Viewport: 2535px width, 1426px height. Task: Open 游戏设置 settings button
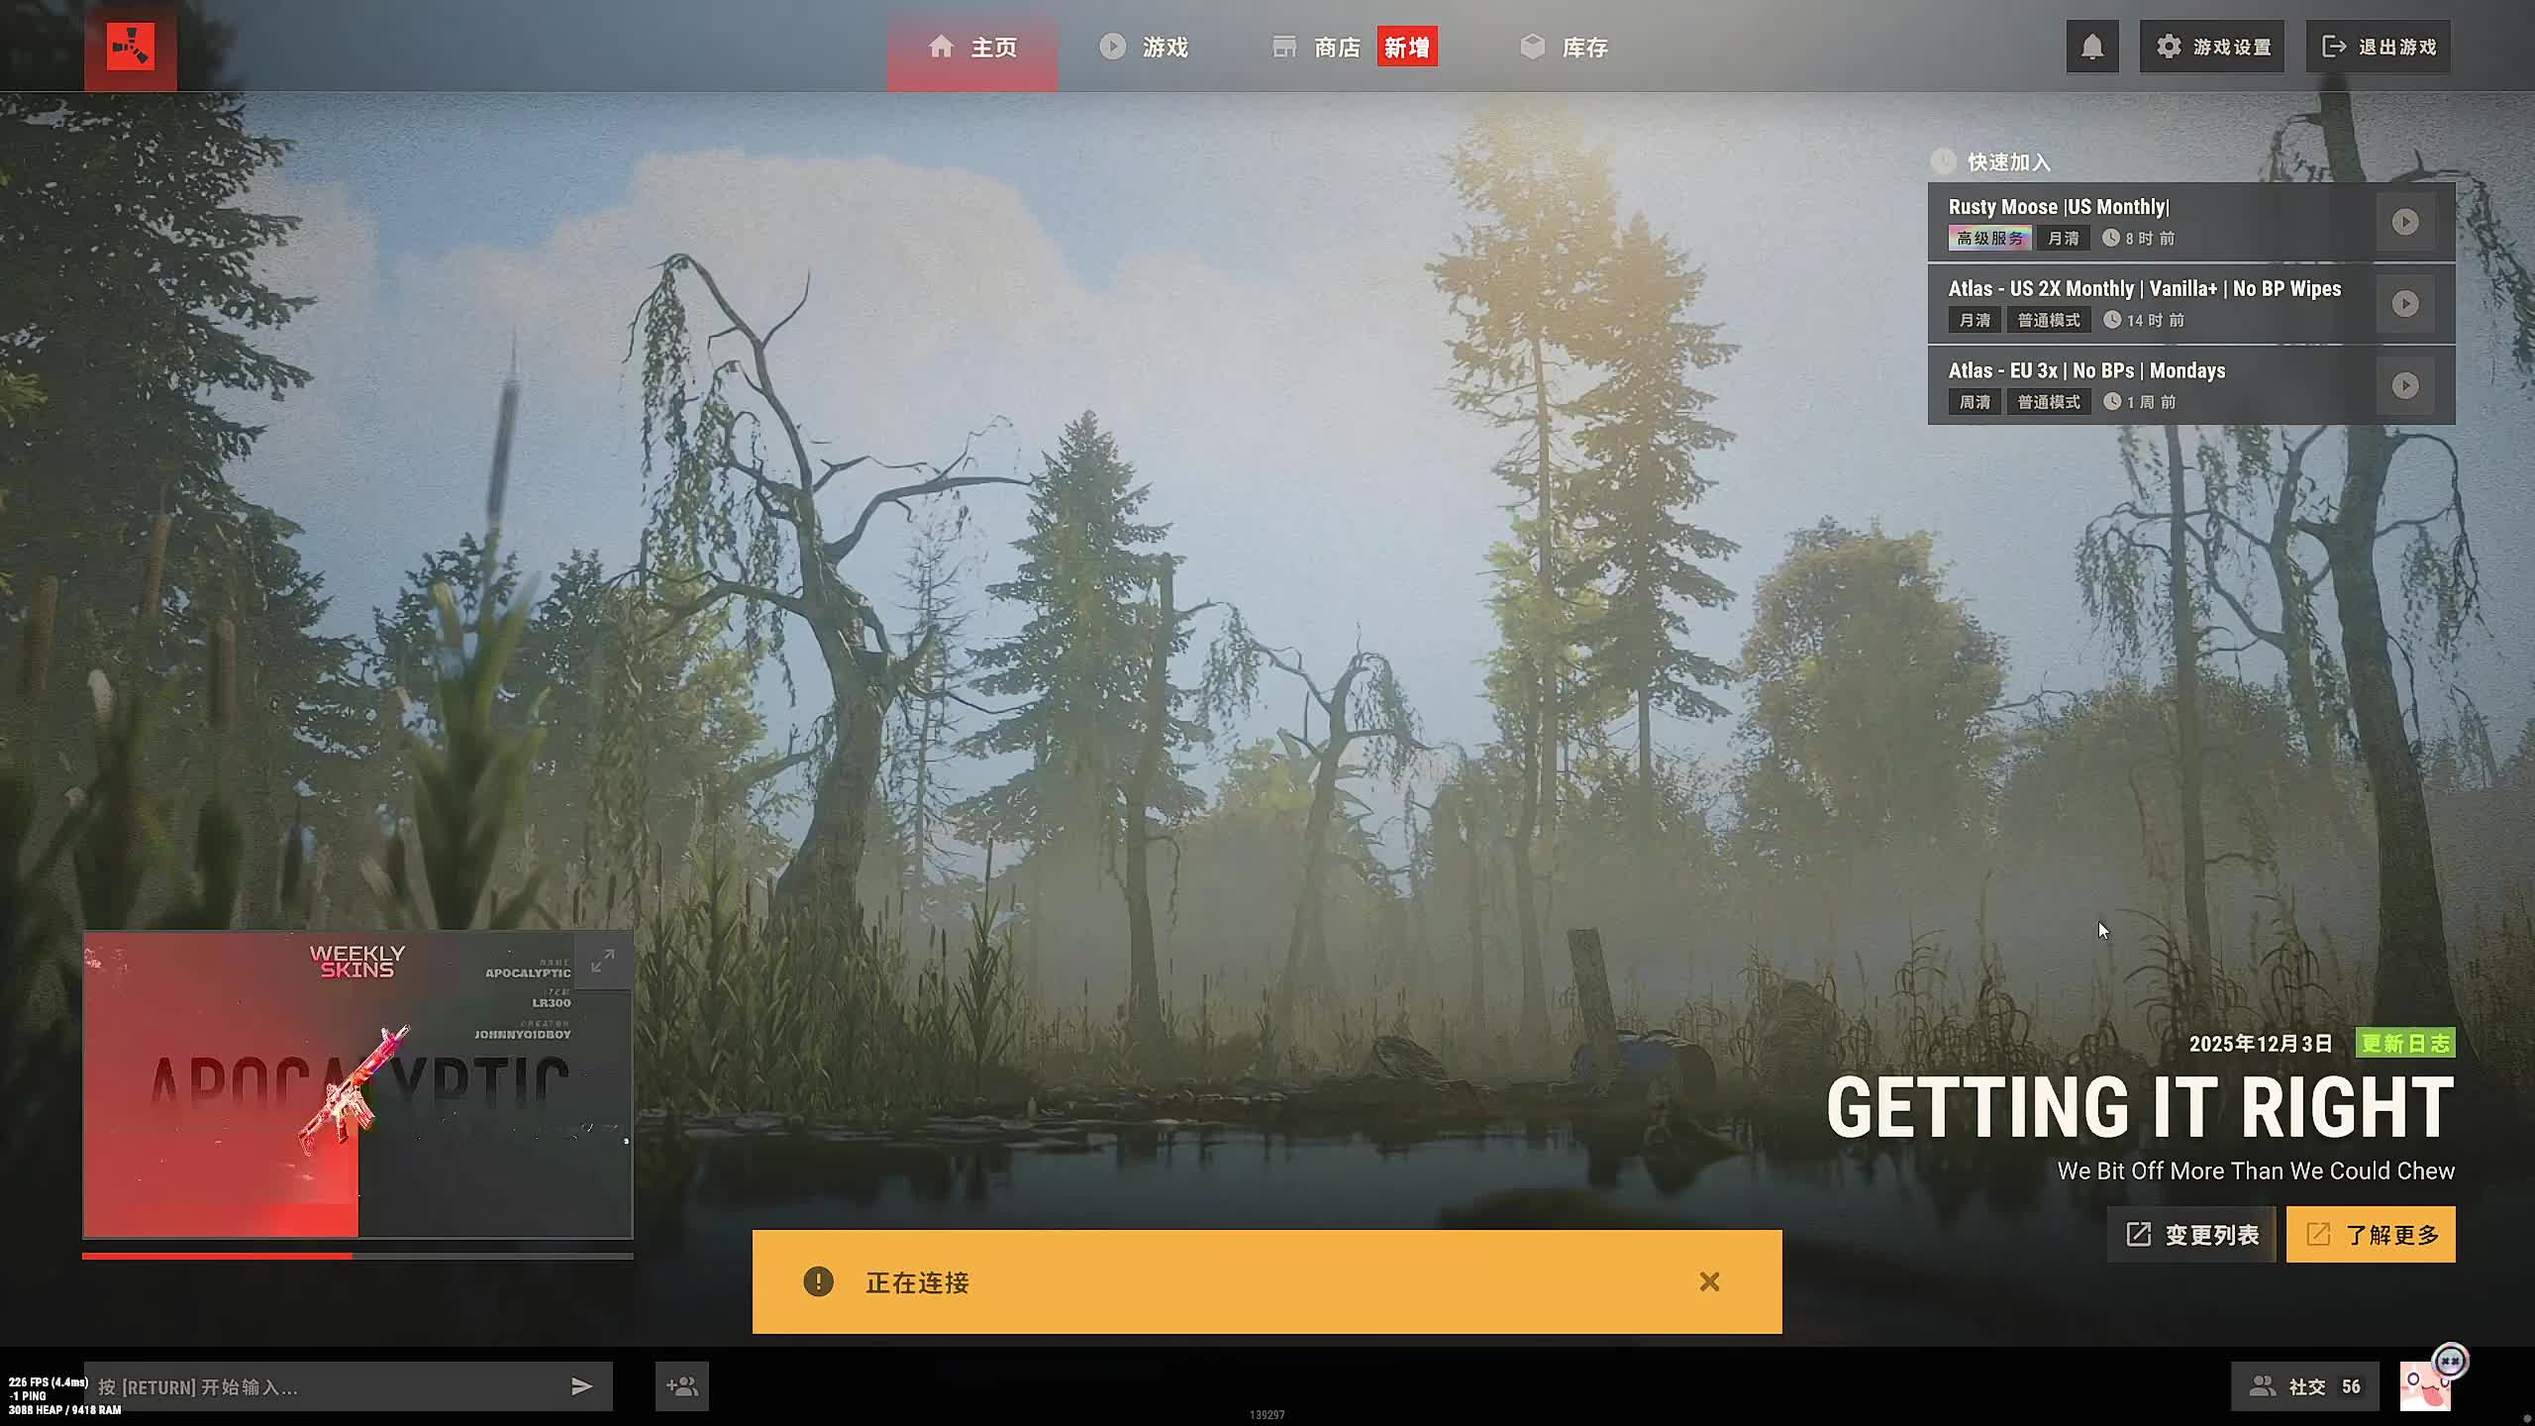click(x=2212, y=47)
